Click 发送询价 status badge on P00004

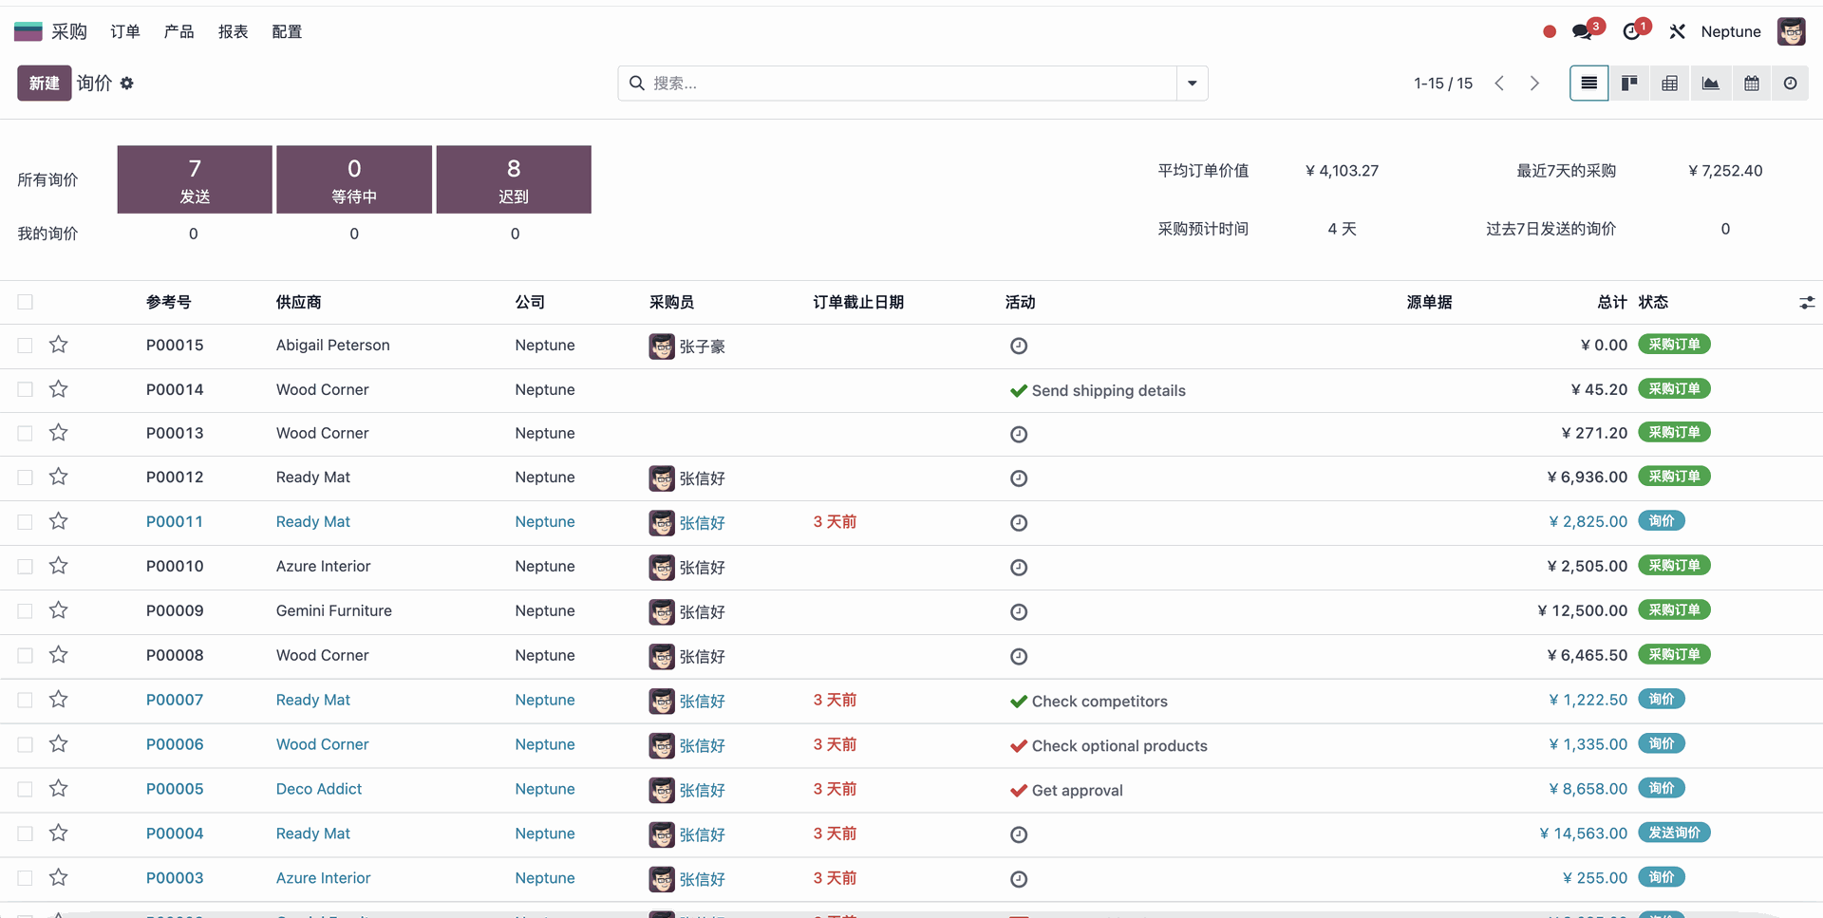coord(1674,833)
